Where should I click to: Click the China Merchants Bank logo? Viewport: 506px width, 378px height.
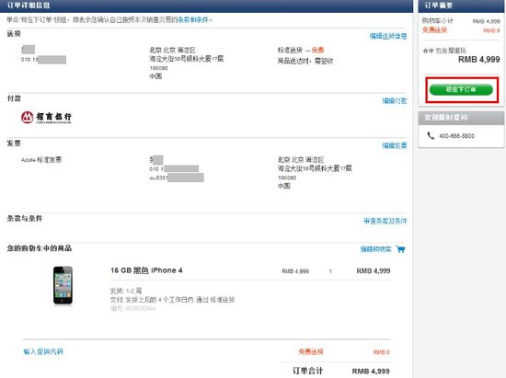(46, 118)
